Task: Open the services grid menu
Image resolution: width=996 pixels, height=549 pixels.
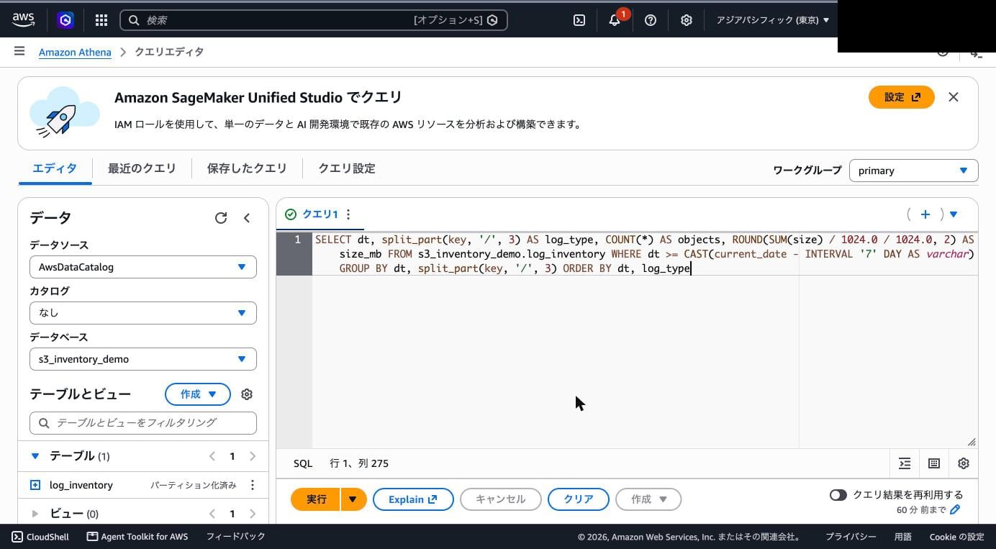Action: (x=101, y=20)
